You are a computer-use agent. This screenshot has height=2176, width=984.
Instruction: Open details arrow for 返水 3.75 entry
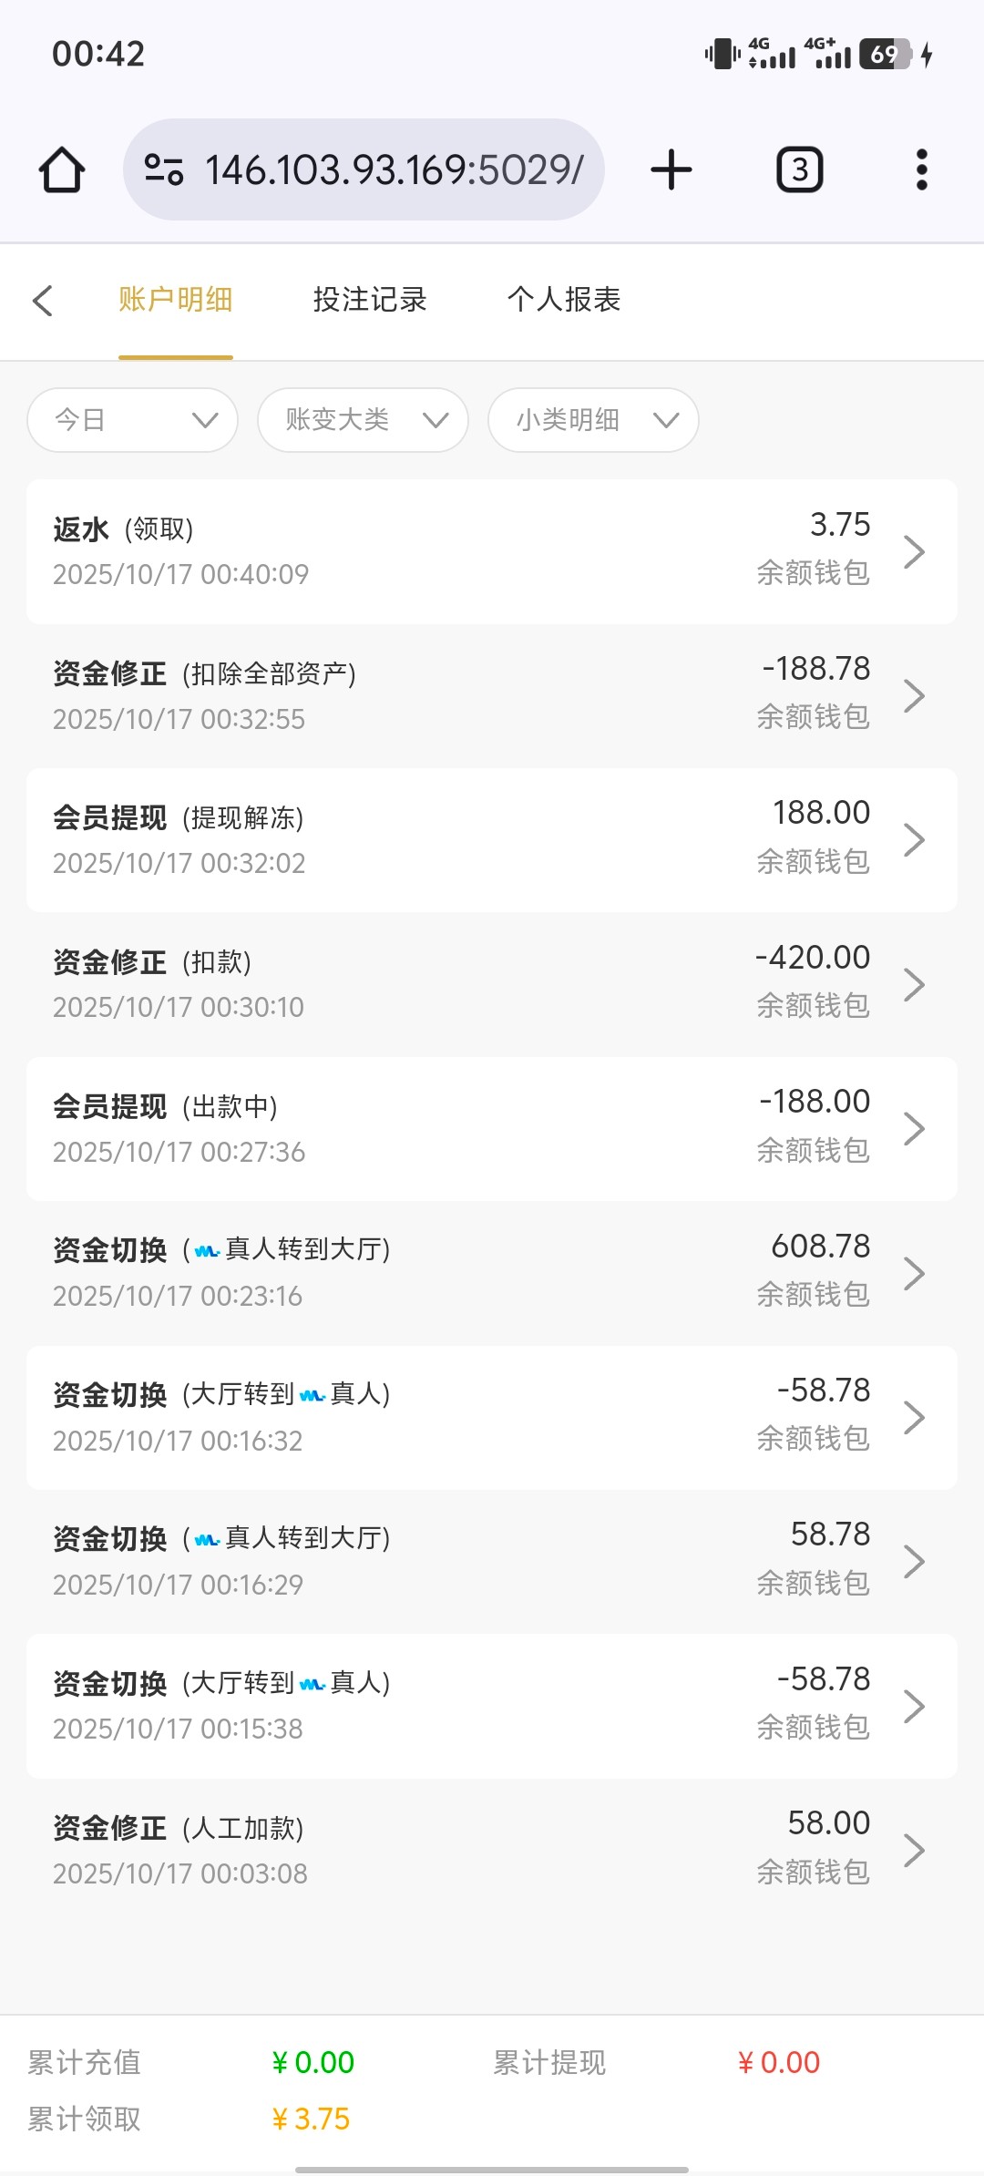(x=914, y=552)
